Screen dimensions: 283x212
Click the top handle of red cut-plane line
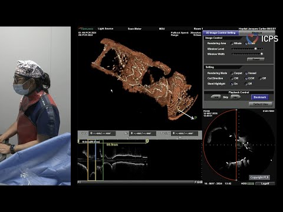(236, 110)
